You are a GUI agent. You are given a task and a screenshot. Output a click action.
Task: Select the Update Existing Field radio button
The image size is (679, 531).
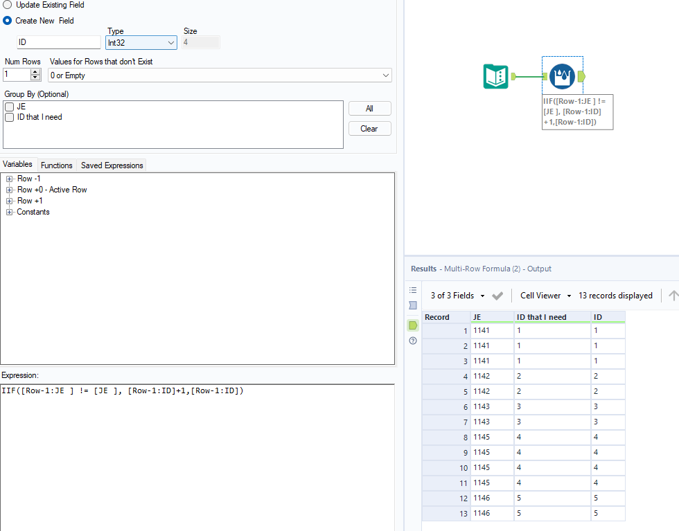(8, 5)
